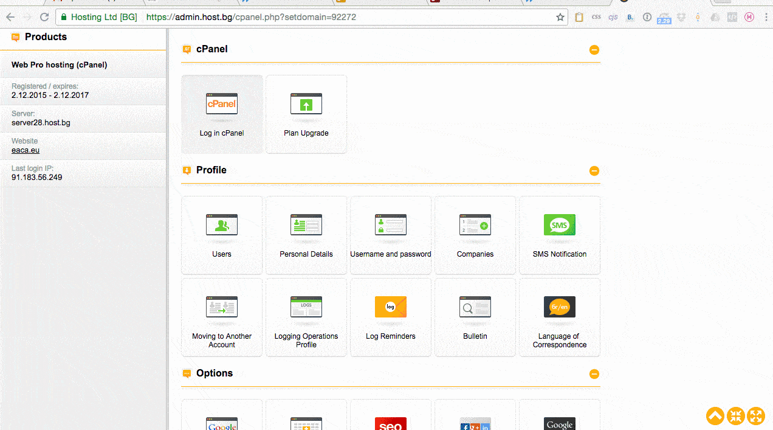Viewport: 773px width, 430px height.
Task: Click the pink H extension icon
Action: click(x=749, y=17)
